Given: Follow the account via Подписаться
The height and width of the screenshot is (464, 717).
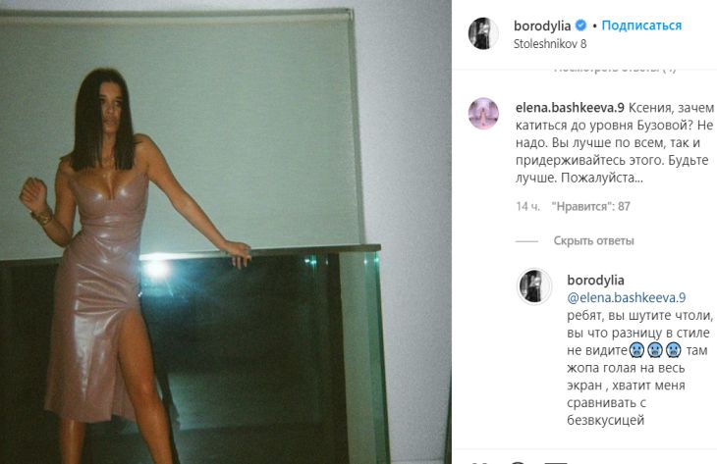Looking at the screenshot, I should [x=641, y=26].
